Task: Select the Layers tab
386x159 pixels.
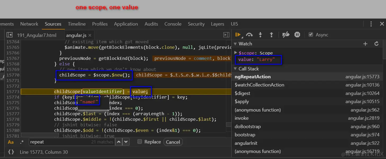Action: point(218,24)
